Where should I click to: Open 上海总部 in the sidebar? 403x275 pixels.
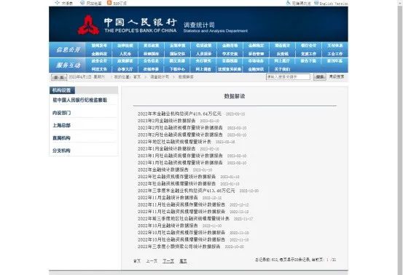[x=61, y=125]
